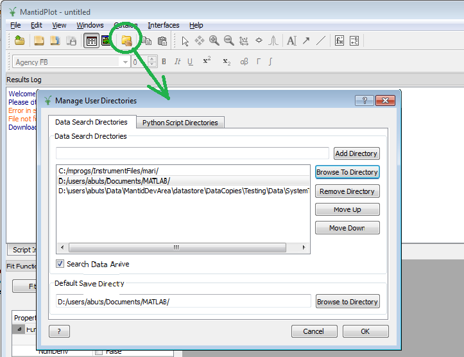Click the list scroll right arrow
The image size is (464, 357).
pos(304,247)
